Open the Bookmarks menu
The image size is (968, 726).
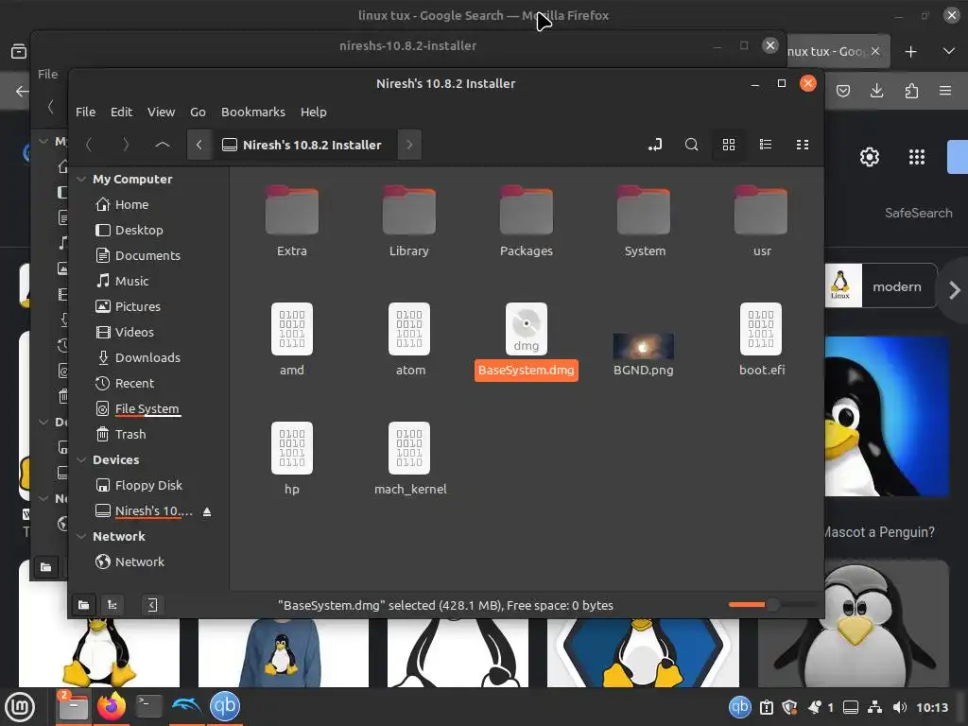coord(253,112)
